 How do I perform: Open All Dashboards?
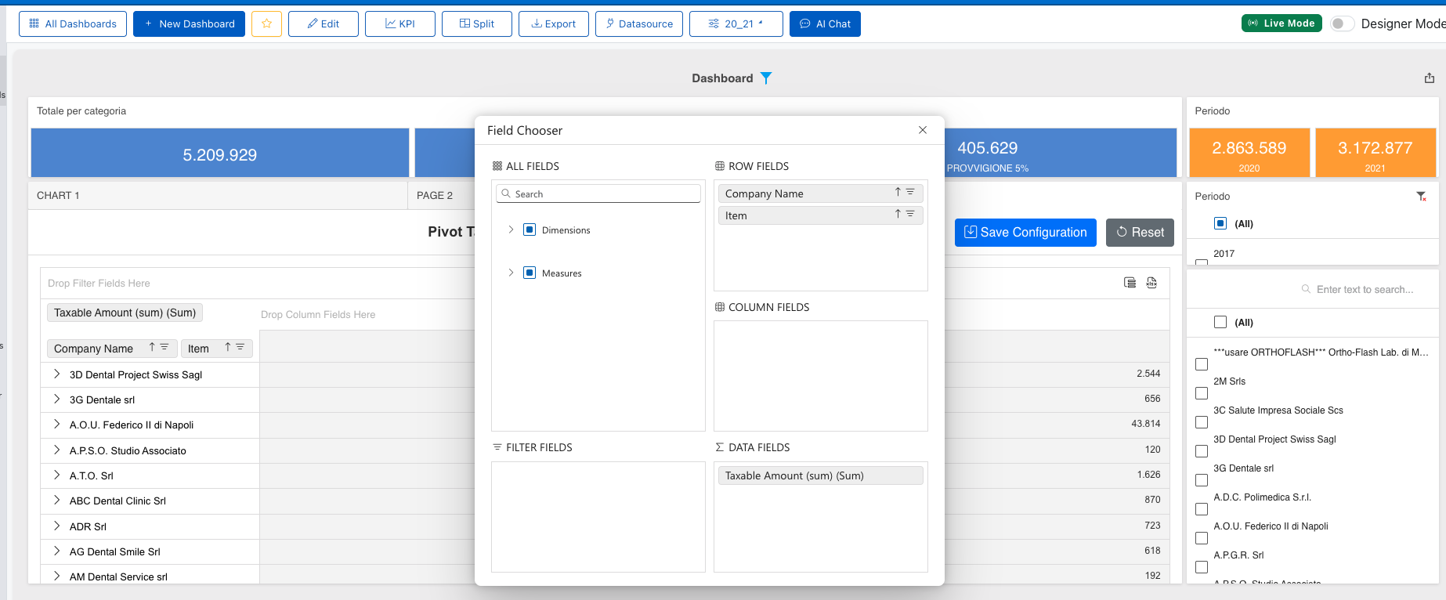point(73,23)
